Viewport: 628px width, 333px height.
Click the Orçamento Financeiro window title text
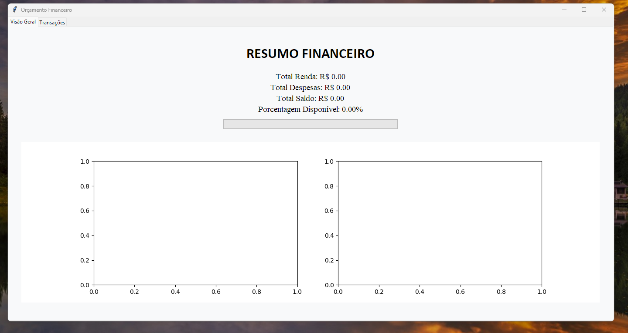[x=46, y=10]
